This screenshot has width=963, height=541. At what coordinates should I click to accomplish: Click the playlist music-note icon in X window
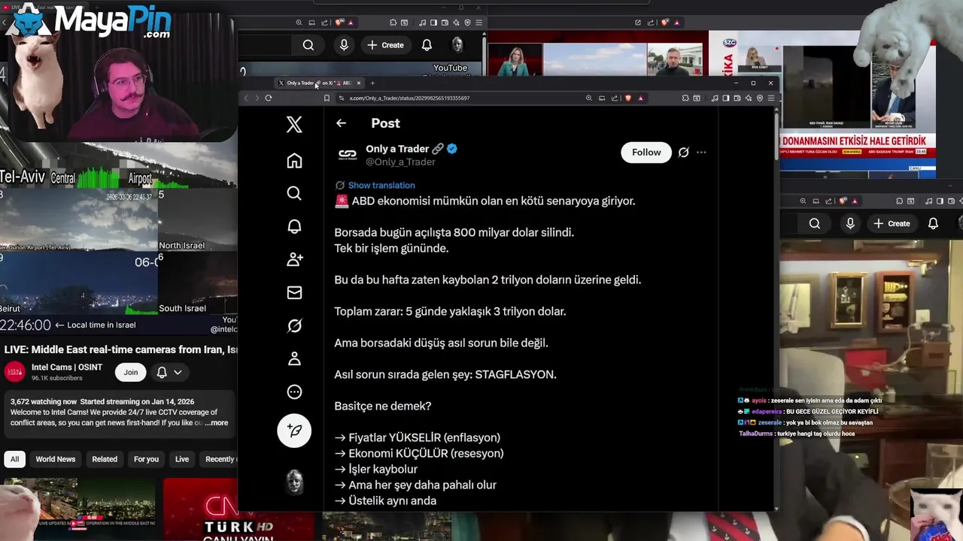pyautogui.click(x=715, y=98)
